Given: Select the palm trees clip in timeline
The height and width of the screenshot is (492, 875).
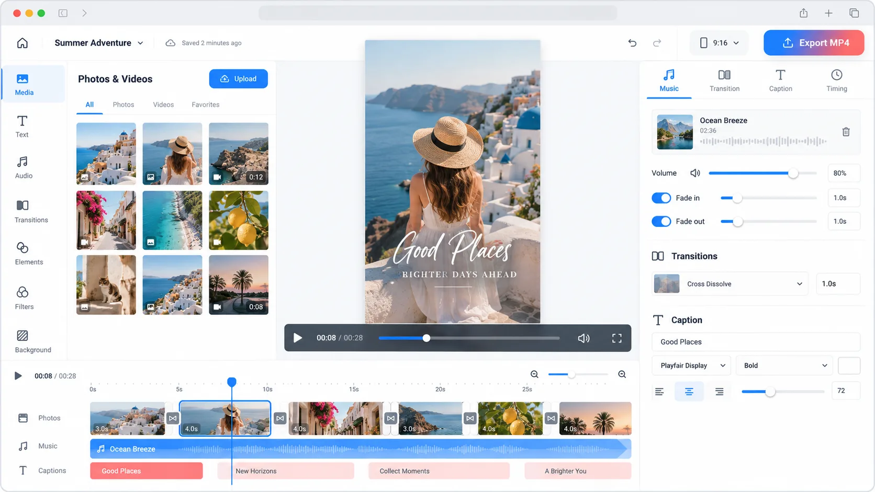Looking at the screenshot, I should (595, 418).
